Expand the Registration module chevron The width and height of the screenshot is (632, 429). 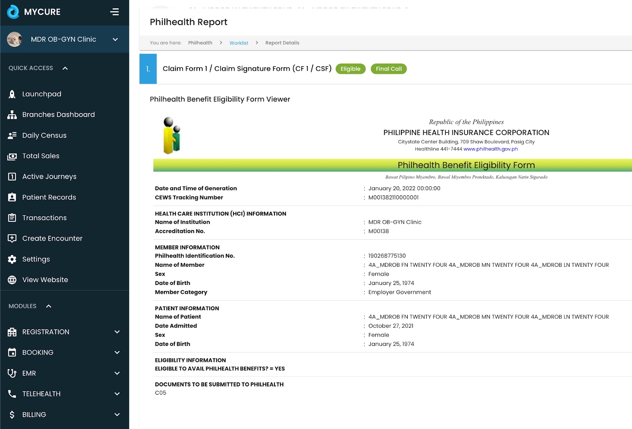117,332
